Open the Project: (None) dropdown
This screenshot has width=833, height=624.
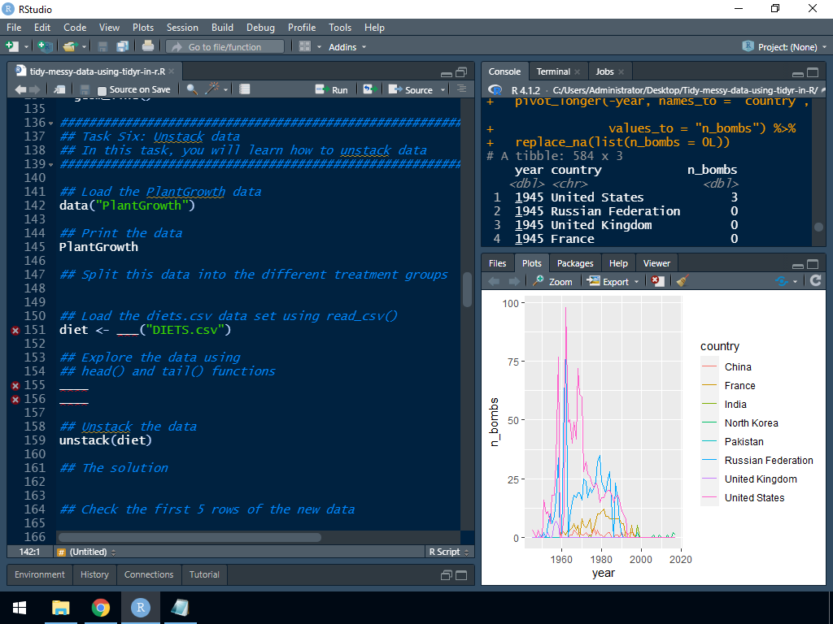click(785, 47)
